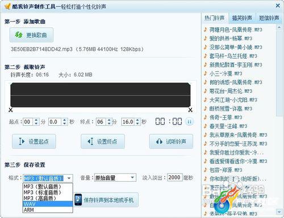Select the right end marker under waveform
The image size is (284, 218).
(x=190, y=110)
